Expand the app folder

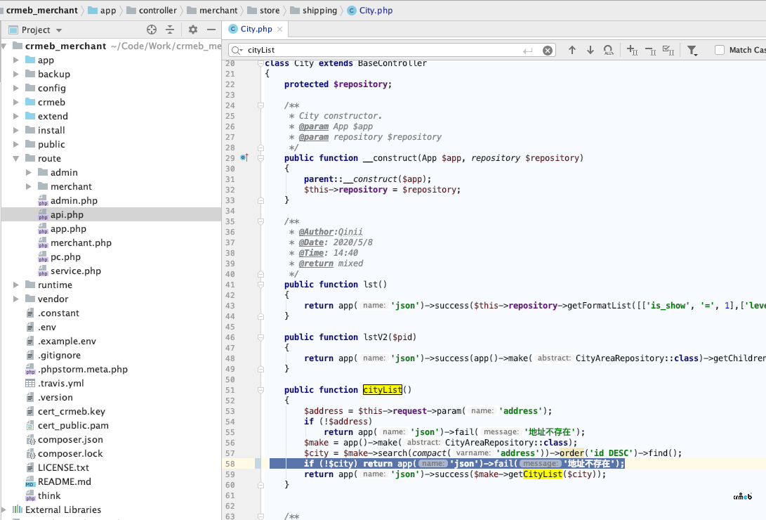pyautogui.click(x=15, y=60)
